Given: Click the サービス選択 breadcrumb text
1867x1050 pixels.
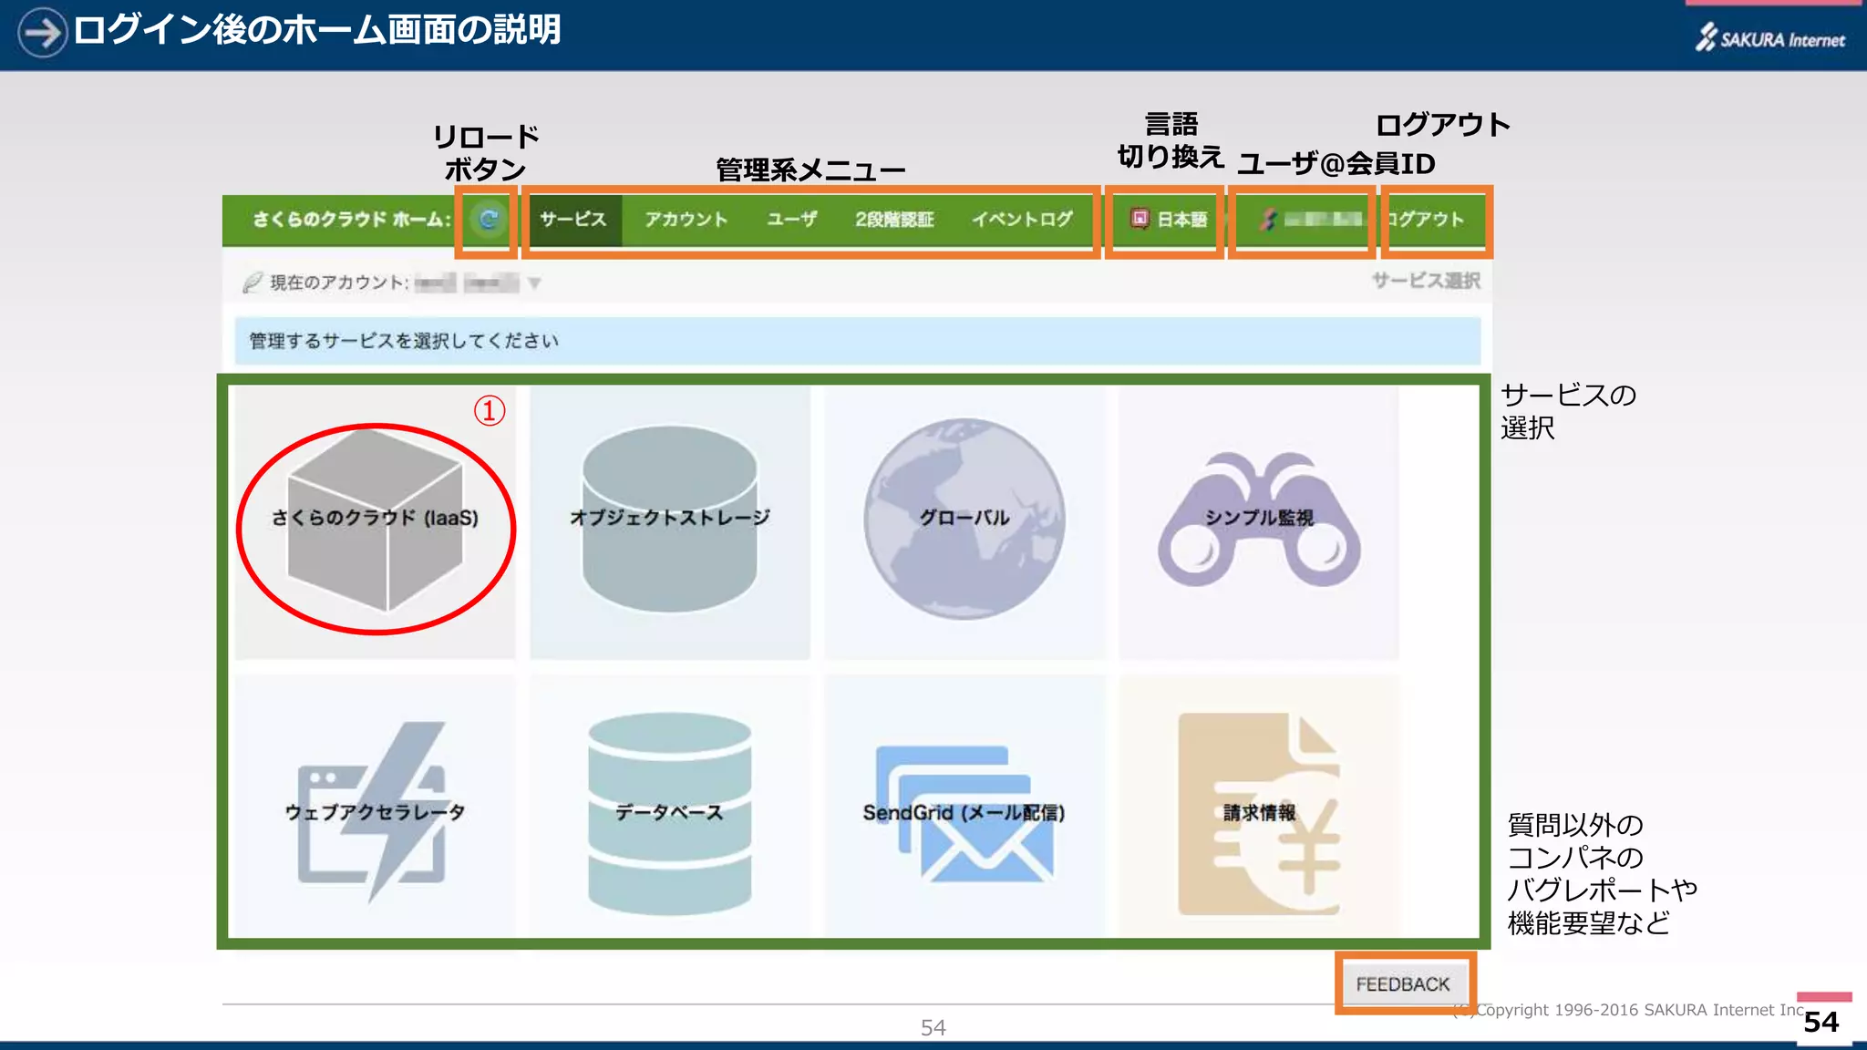Looking at the screenshot, I should [x=1426, y=281].
